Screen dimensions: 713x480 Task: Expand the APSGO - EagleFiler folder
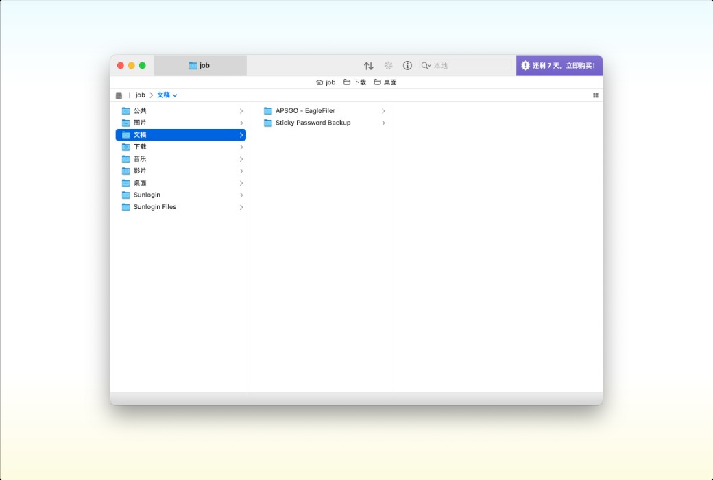pyautogui.click(x=383, y=110)
